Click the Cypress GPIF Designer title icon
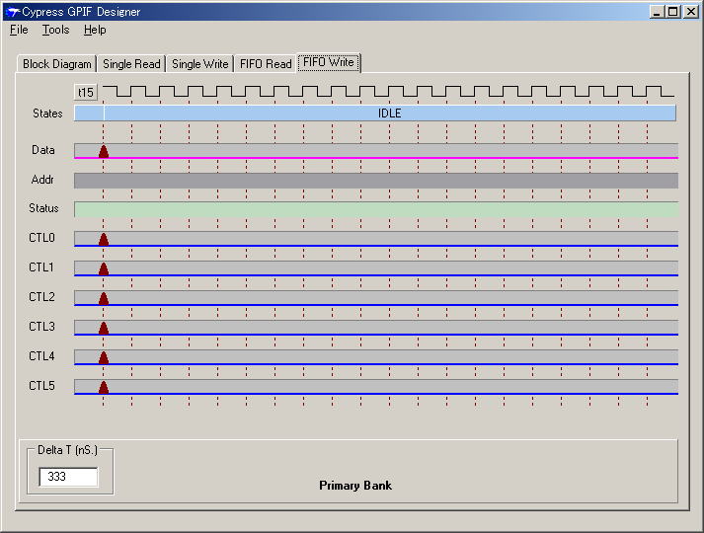704x533 pixels. [13, 12]
